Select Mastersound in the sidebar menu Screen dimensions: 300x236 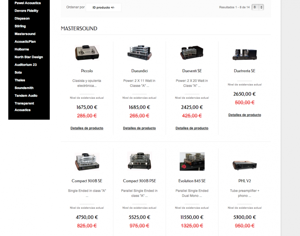click(x=25, y=34)
